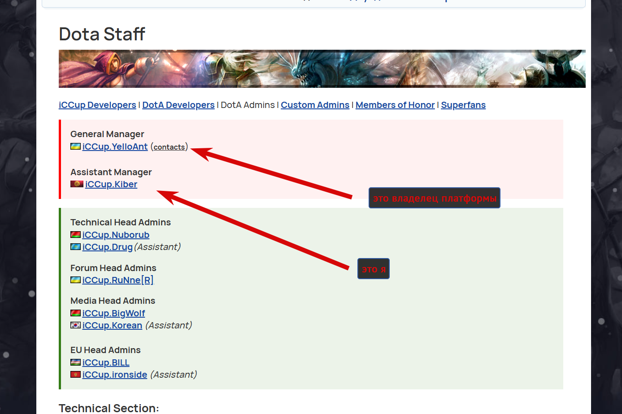Click the flag icon beside iCCup.ironside
The image size is (622, 414).
75,374
